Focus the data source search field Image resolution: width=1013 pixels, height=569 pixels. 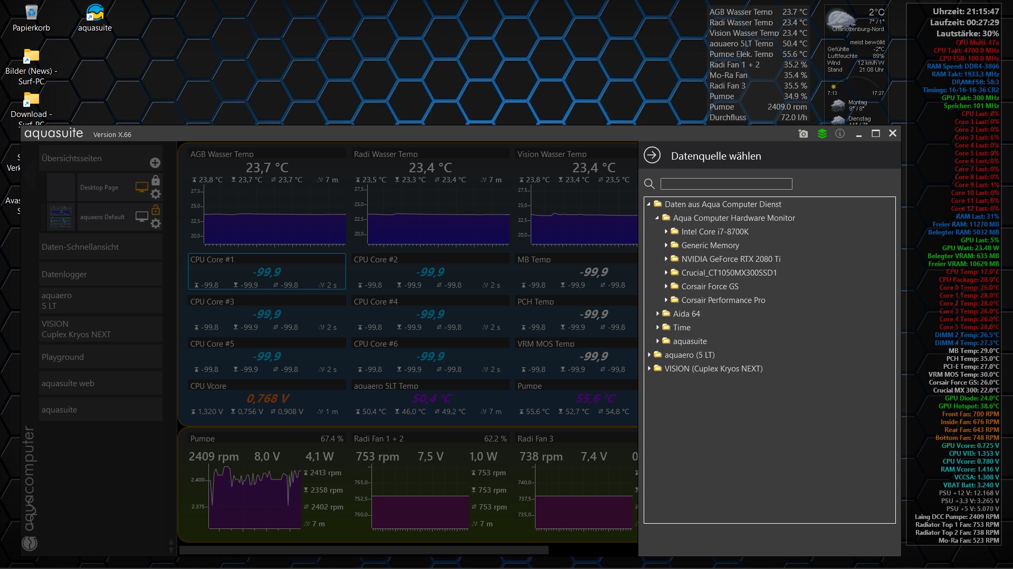pos(727,184)
